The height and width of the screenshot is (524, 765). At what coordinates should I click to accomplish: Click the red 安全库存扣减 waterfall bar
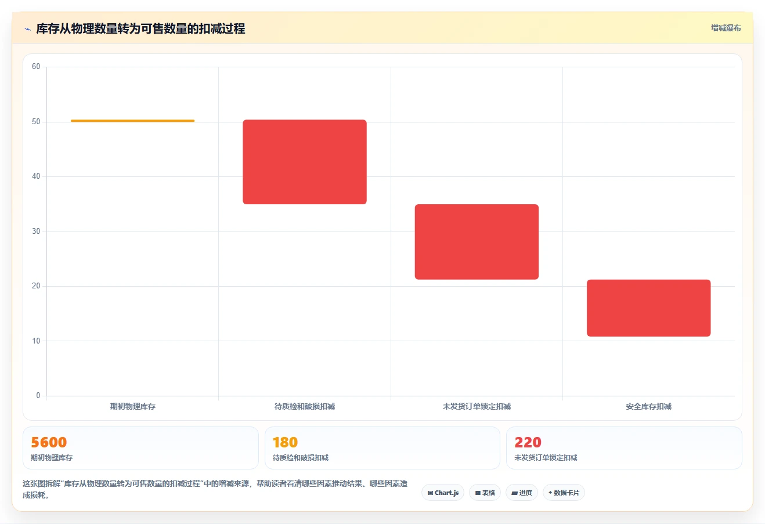click(x=648, y=308)
